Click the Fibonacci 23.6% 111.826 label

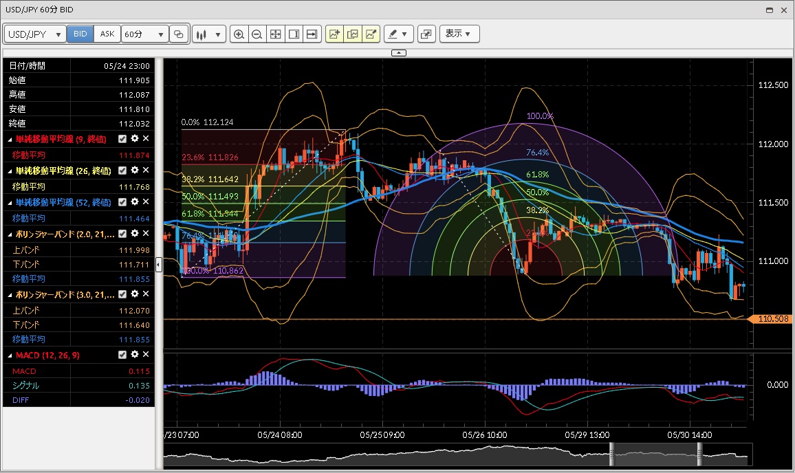pyautogui.click(x=210, y=157)
